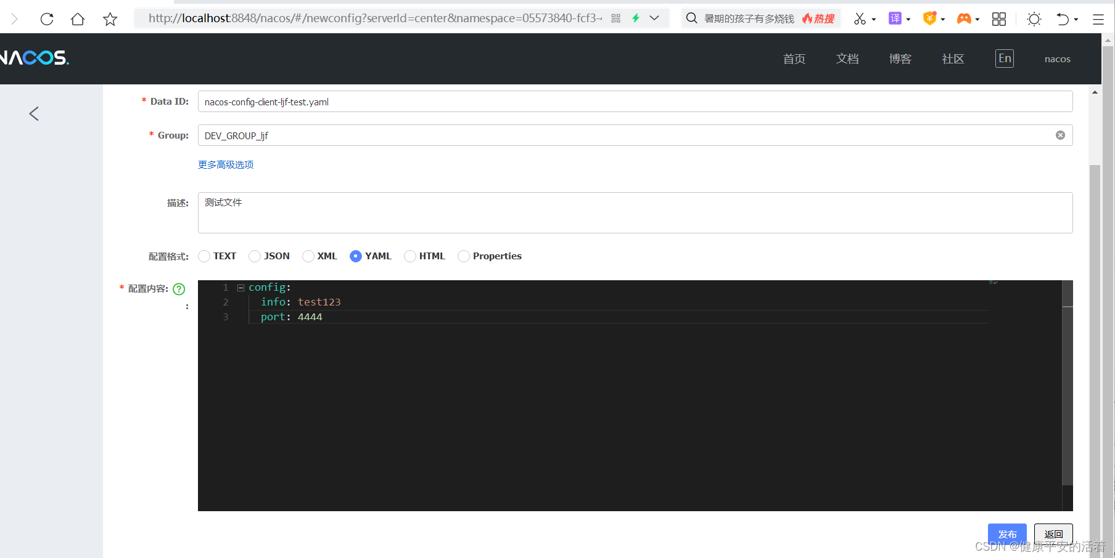This screenshot has height=558, width=1115.
Task: Click the green lightning speed icon
Action: coord(636,18)
